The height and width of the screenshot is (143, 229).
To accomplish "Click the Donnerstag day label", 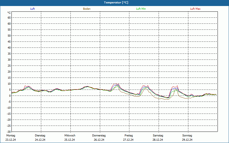I will click(99, 136).
